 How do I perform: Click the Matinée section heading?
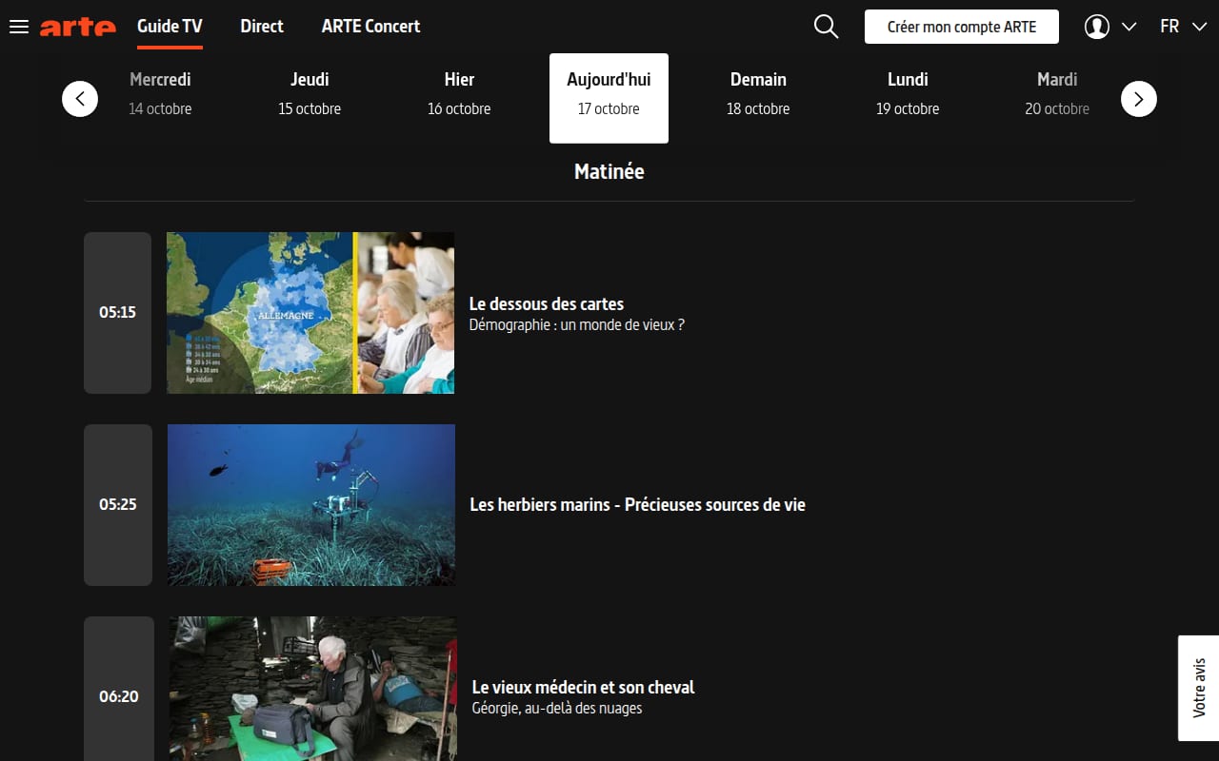(609, 172)
